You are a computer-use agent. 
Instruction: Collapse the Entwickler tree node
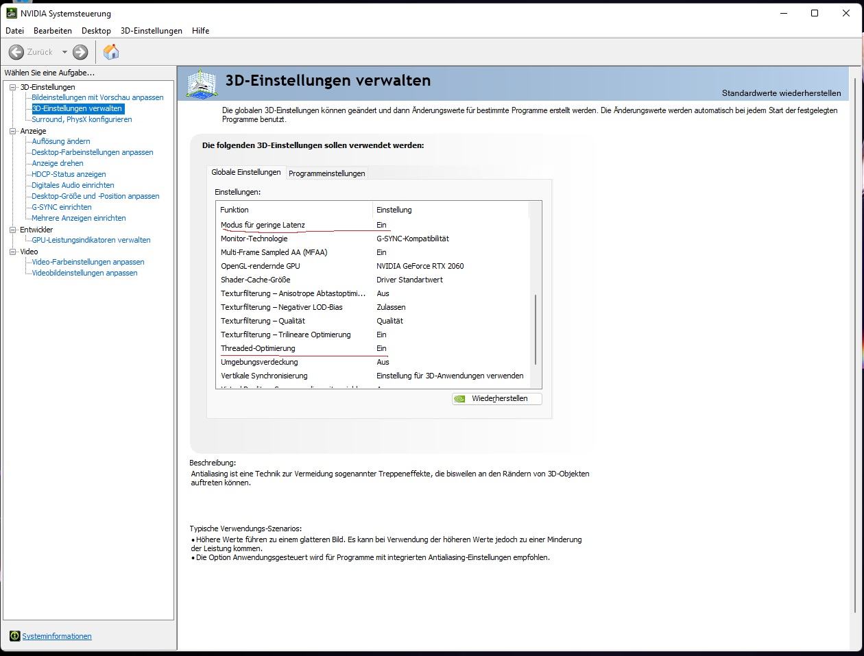pyautogui.click(x=12, y=230)
